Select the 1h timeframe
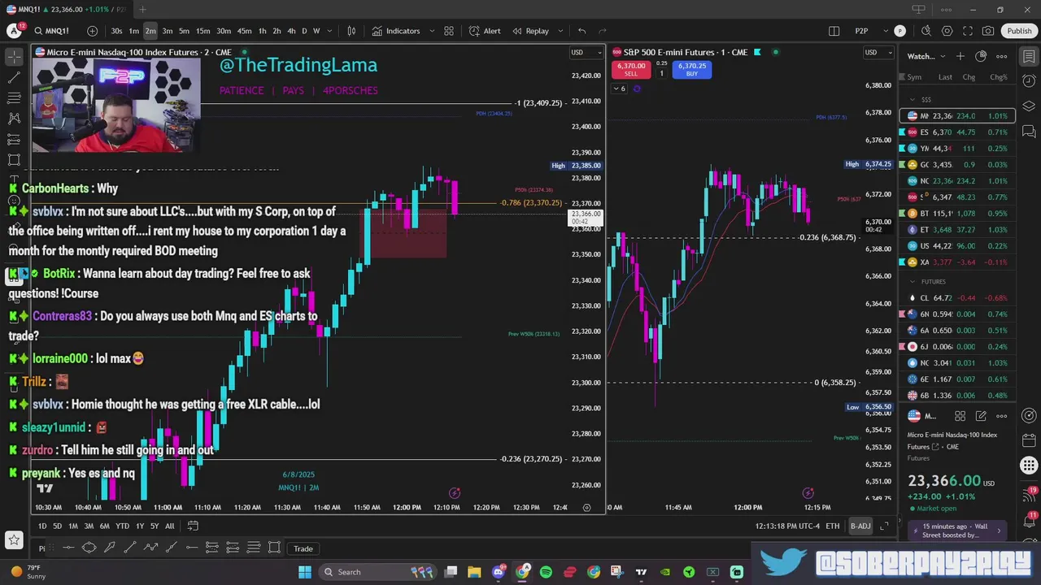The height and width of the screenshot is (585, 1041). [x=262, y=31]
